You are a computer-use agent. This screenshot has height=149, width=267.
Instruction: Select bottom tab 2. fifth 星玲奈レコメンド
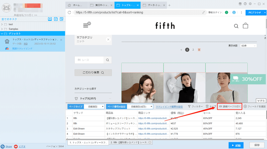pyautogui.click(x=130, y=143)
